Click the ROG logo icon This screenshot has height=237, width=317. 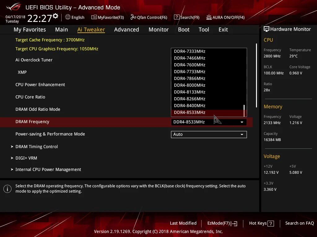click(x=13, y=7)
